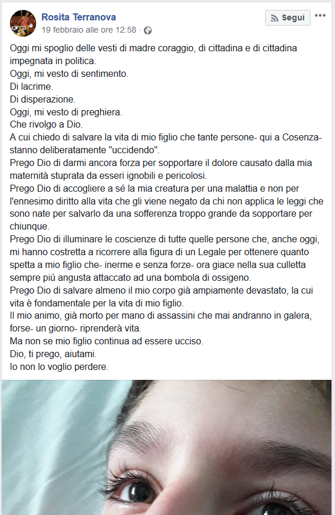The width and height of the screenshot is (335, 515).
Task: Follow the author with the Segui button
Action: pyautogui.click(x=288, y=17)
